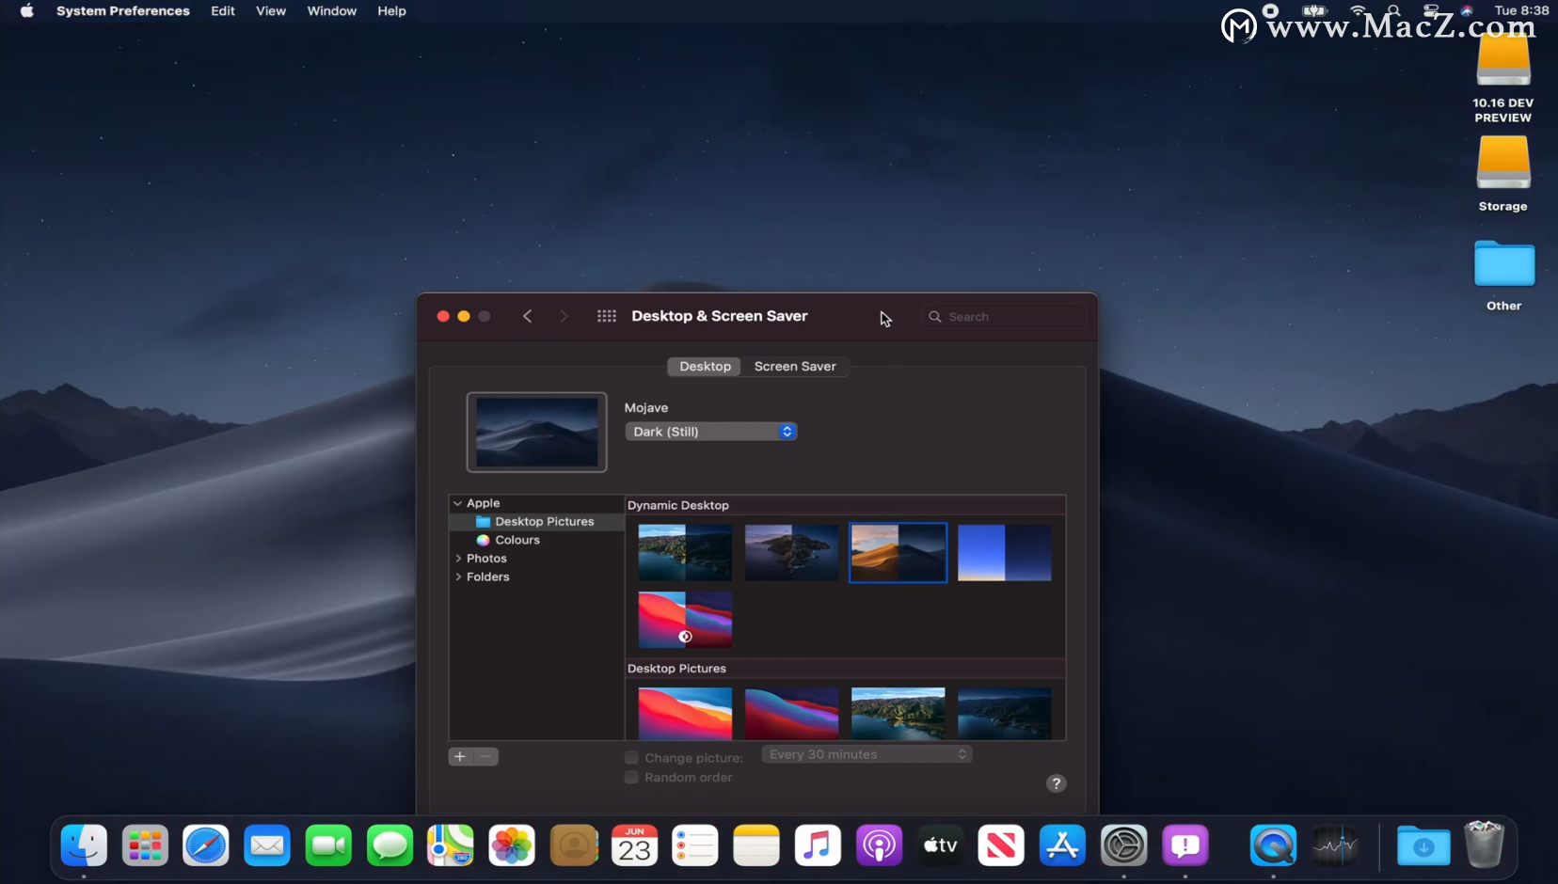The height and width of the screenshot is (884, 1558).
Task: Select the Desktop tab
Action: tap(705, 367)
